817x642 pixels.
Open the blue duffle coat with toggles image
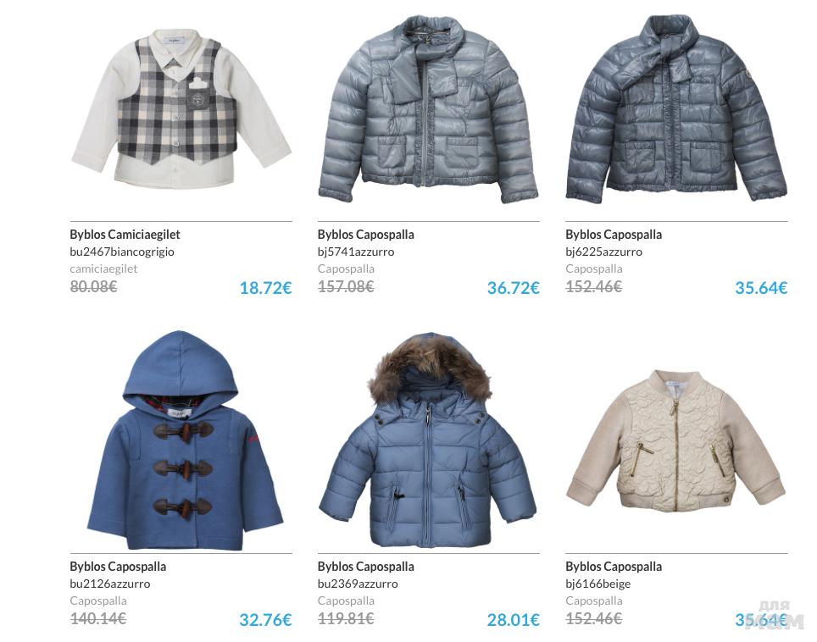[x=185, y=440]
